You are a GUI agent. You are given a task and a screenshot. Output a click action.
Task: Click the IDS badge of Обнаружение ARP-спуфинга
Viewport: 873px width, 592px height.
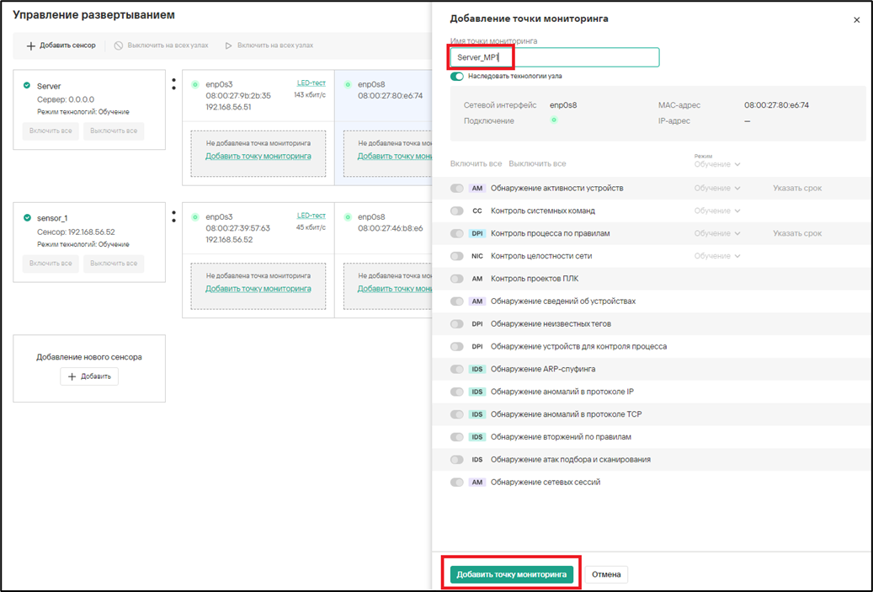point(477,369)
